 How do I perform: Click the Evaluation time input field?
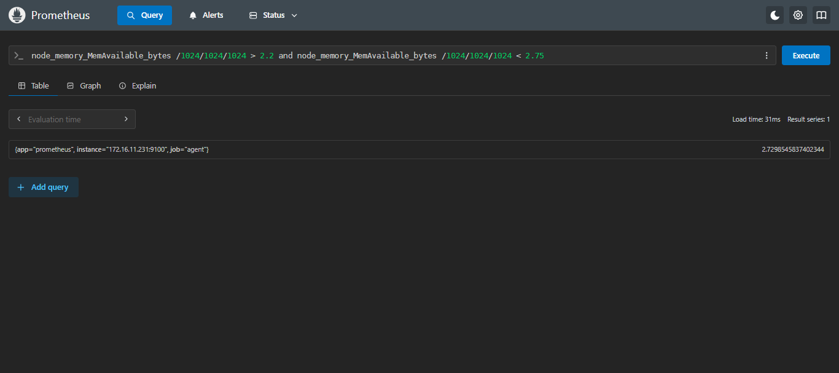click(x=72, y=119)
